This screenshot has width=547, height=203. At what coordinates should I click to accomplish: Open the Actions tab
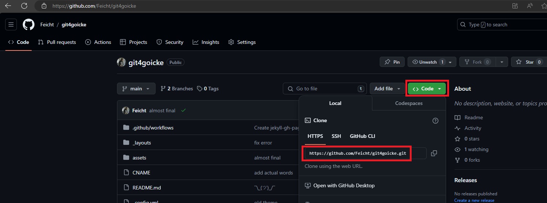(98, 42)
